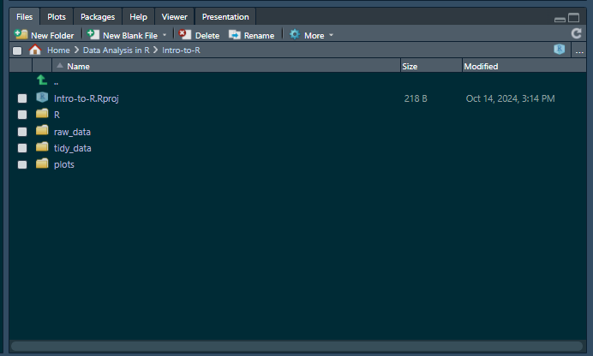Click the horizontal scrollbar at the bottom
593x356 pixels.
click(x=296, y=347)
